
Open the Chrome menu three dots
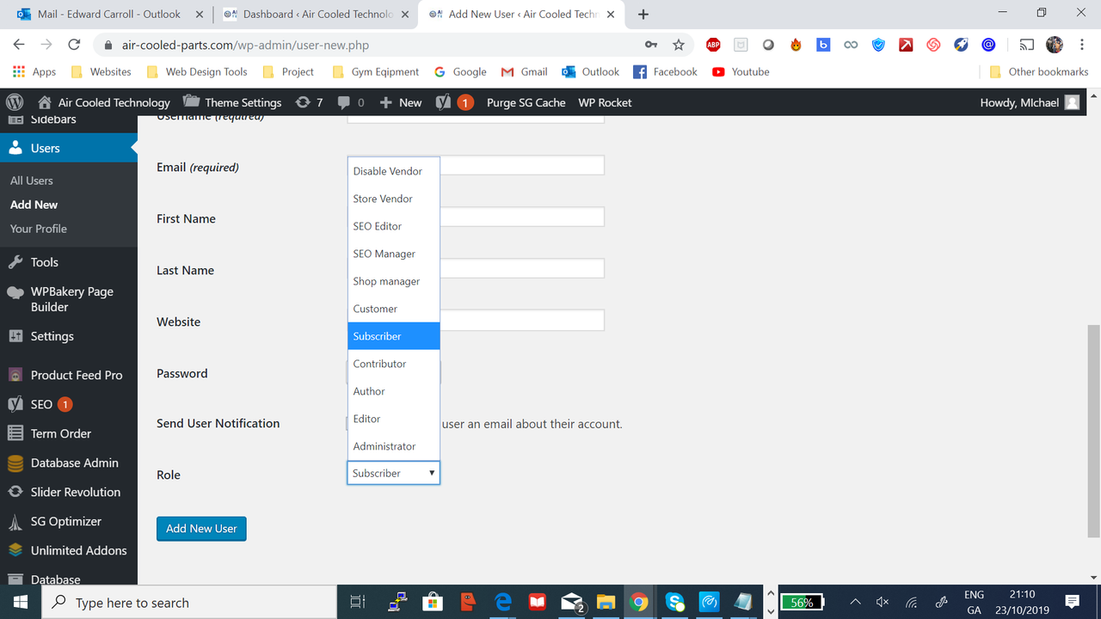(x=1082, y=45)
